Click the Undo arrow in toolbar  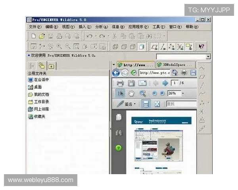[x=89, y=36]
